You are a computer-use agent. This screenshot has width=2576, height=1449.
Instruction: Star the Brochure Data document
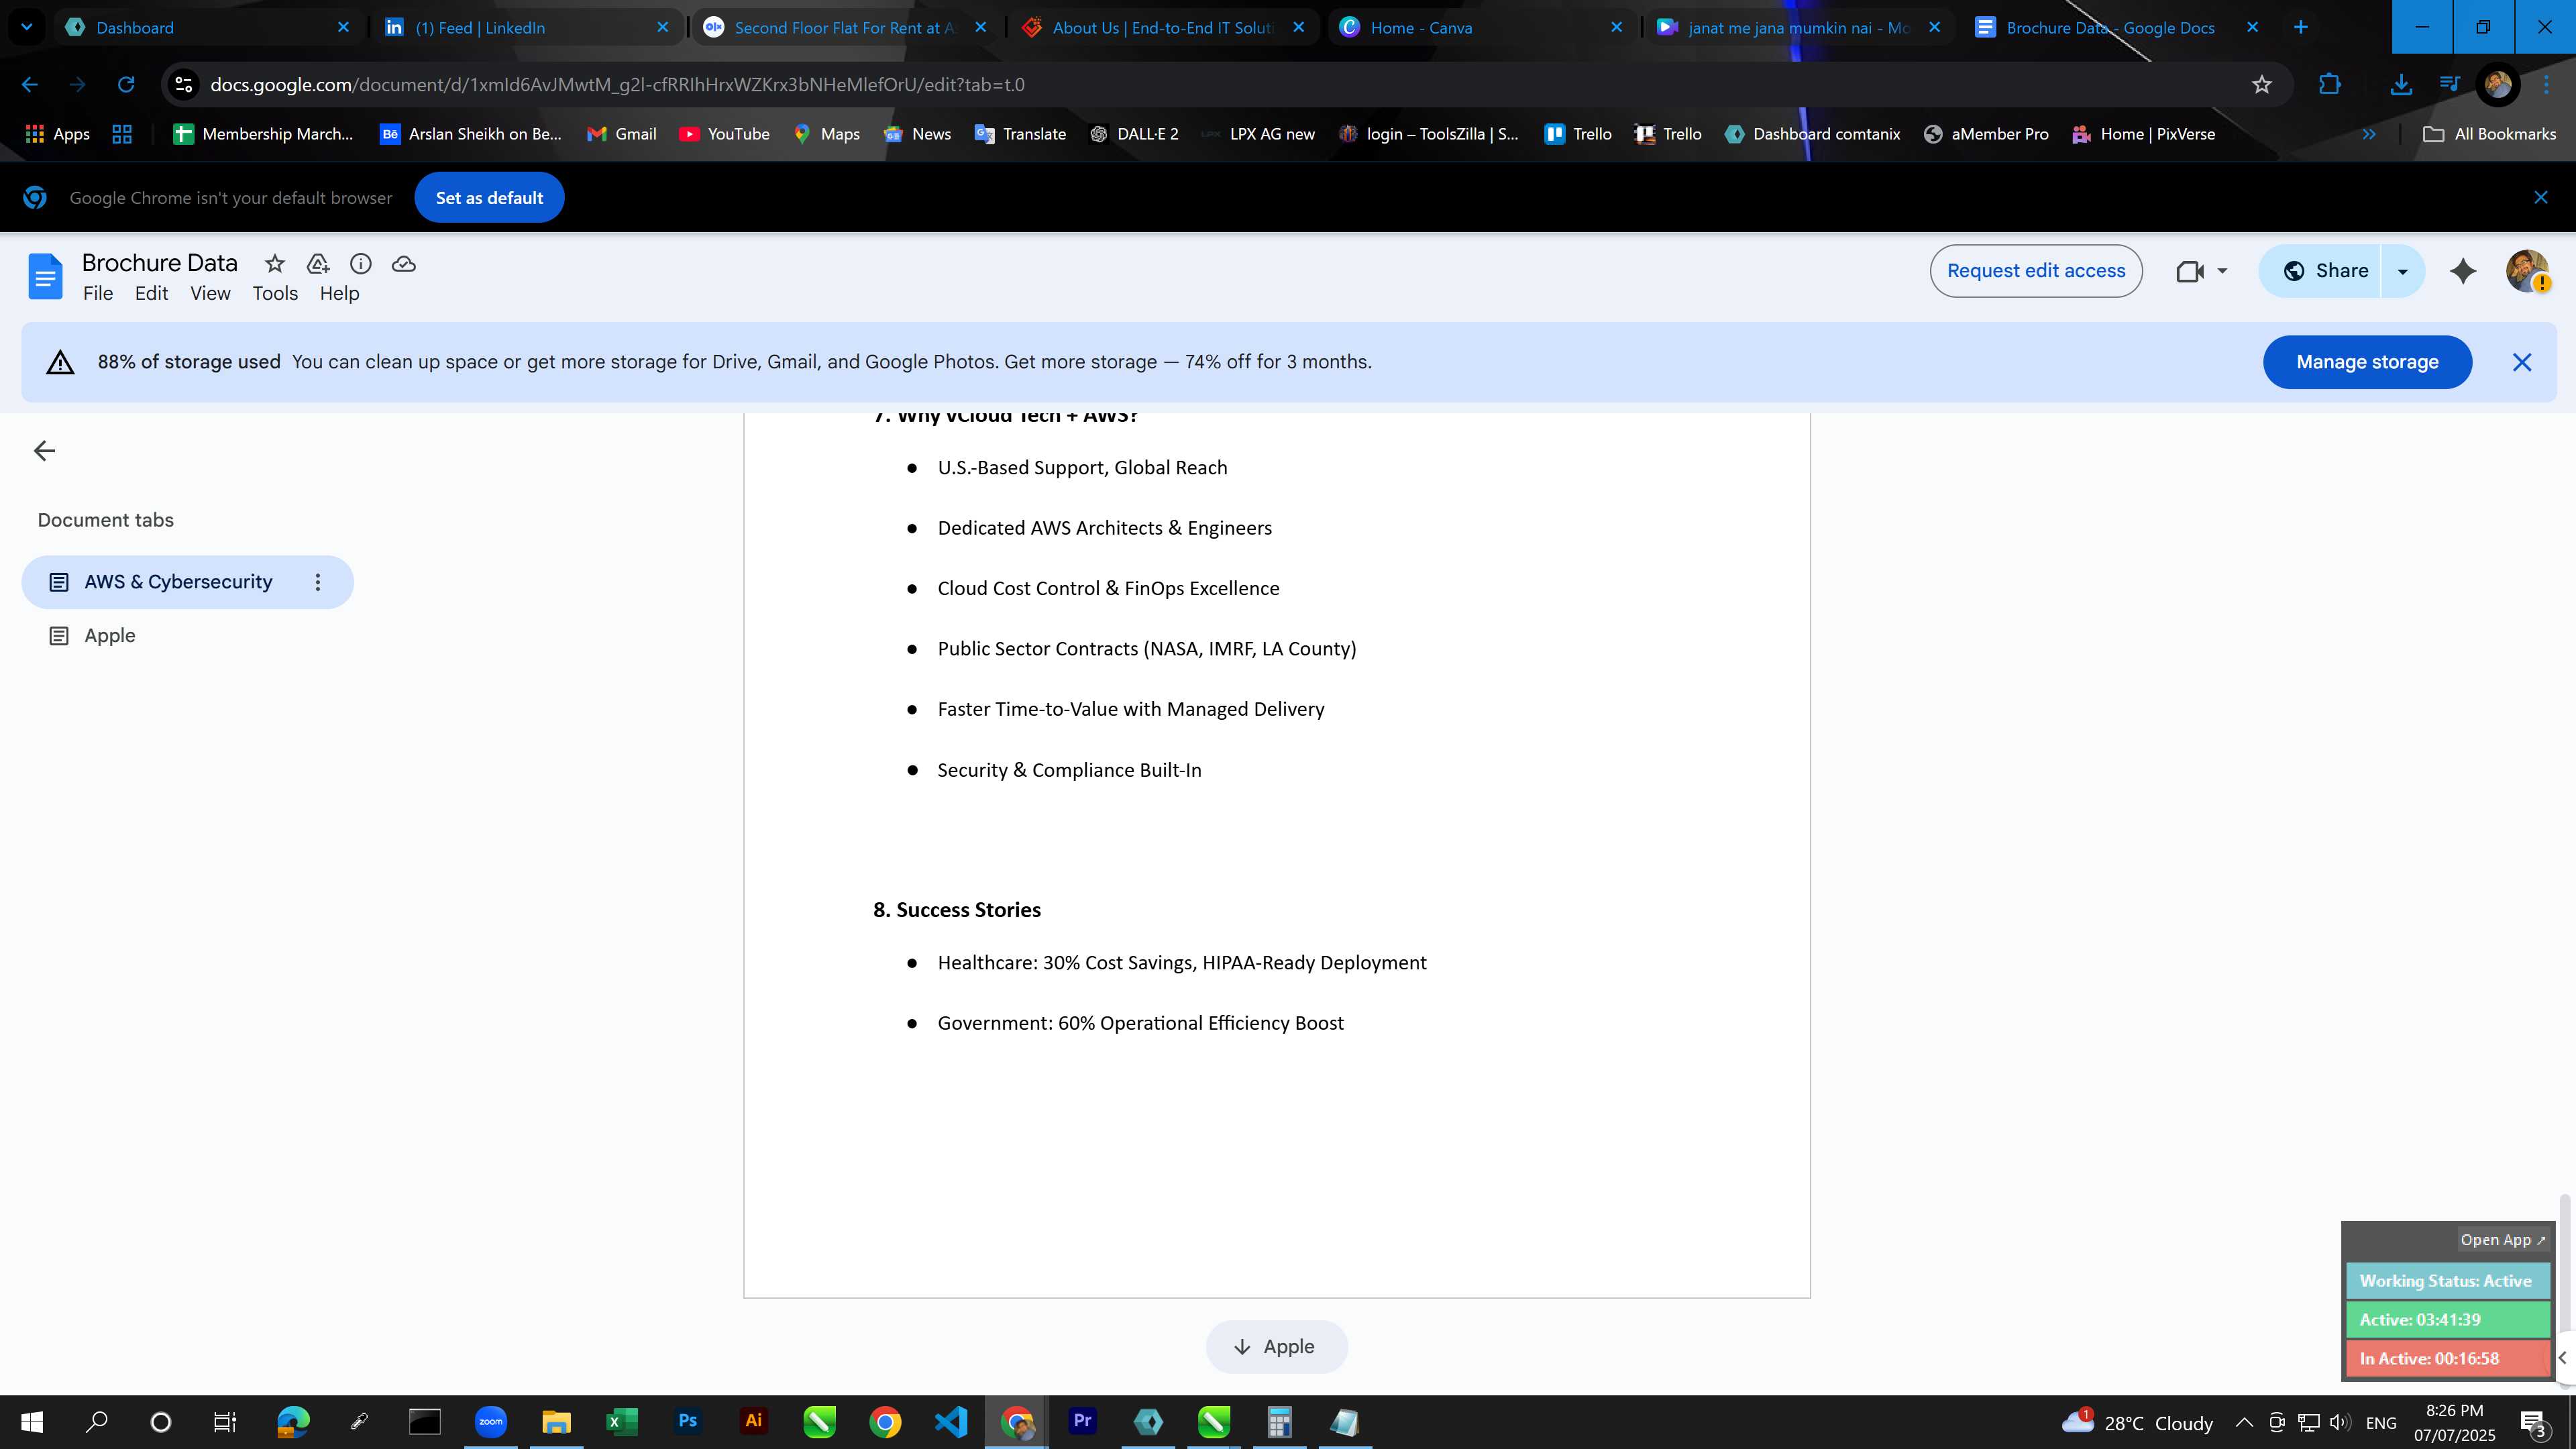pyautogui.click(x=274, y=264)
